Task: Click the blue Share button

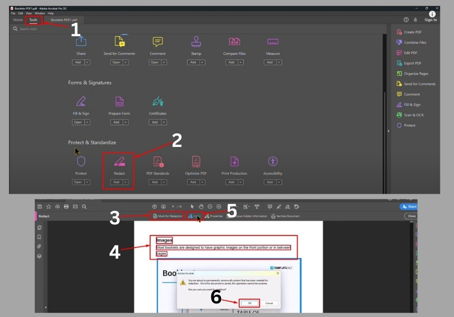Action: coord(409,206)
